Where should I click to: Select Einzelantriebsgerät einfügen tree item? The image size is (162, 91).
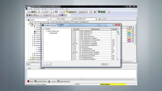pyautogui.click(x=39, y=22)
